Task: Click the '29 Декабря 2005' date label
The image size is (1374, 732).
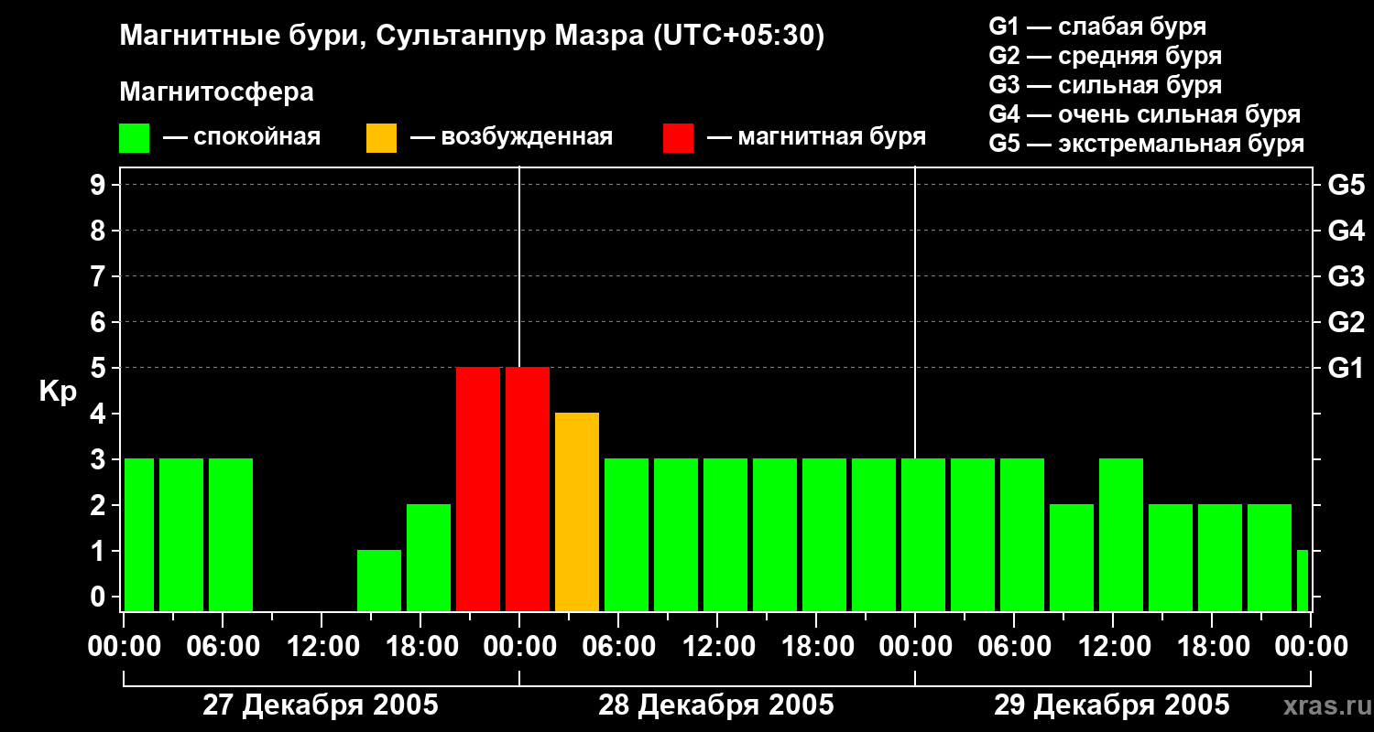Action: [x=1112, y=705]
